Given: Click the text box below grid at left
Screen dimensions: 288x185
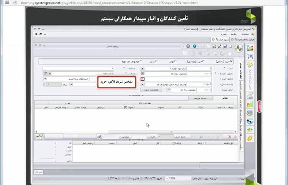Looking at the screenshot, I should pos(80,136).
